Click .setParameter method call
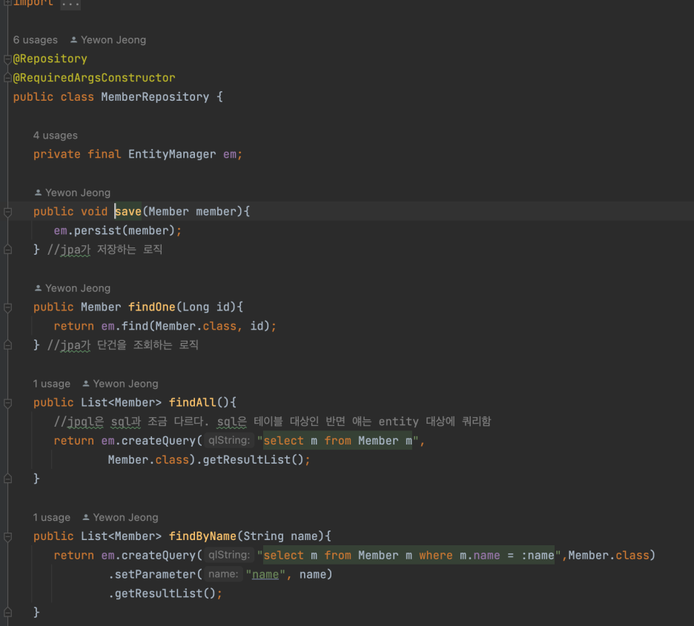694x626 pixels. [x=152, y=575]
